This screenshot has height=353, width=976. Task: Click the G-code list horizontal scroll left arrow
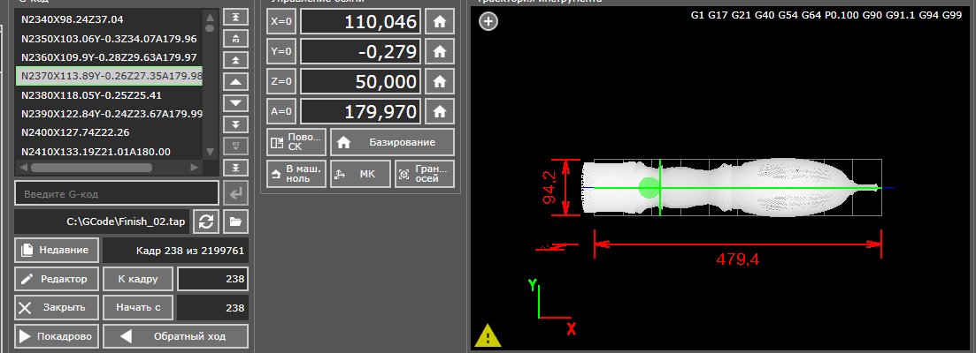22,168
